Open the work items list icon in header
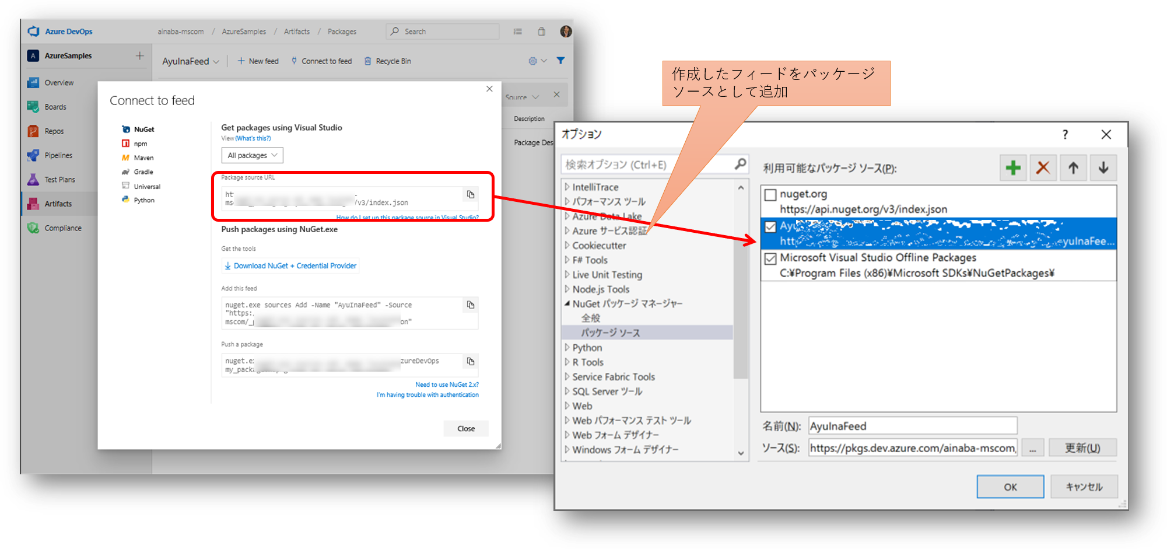 click(517, 32)
